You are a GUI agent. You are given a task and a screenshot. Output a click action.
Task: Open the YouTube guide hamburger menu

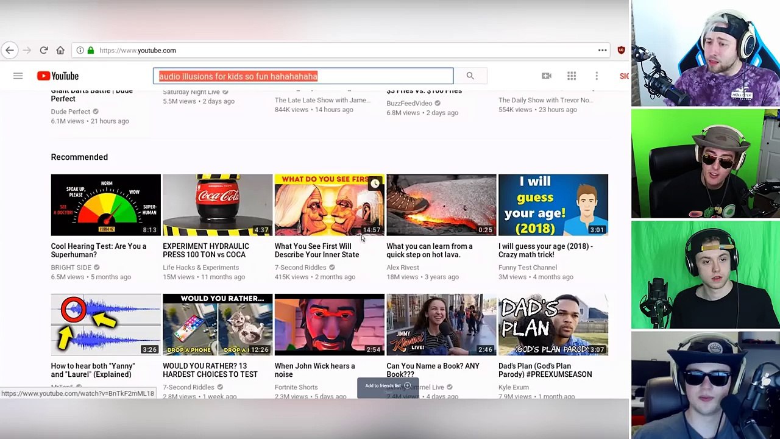[x=18, y=76]
